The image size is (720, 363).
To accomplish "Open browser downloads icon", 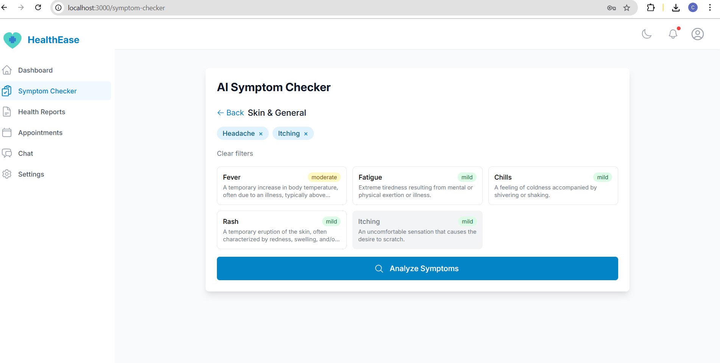I will pyautogui.click(x=675, y=8).
